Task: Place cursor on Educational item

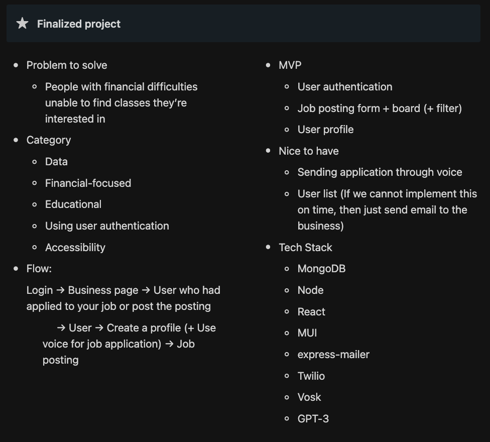Action: pyautogui.click(x=73, y=204)
